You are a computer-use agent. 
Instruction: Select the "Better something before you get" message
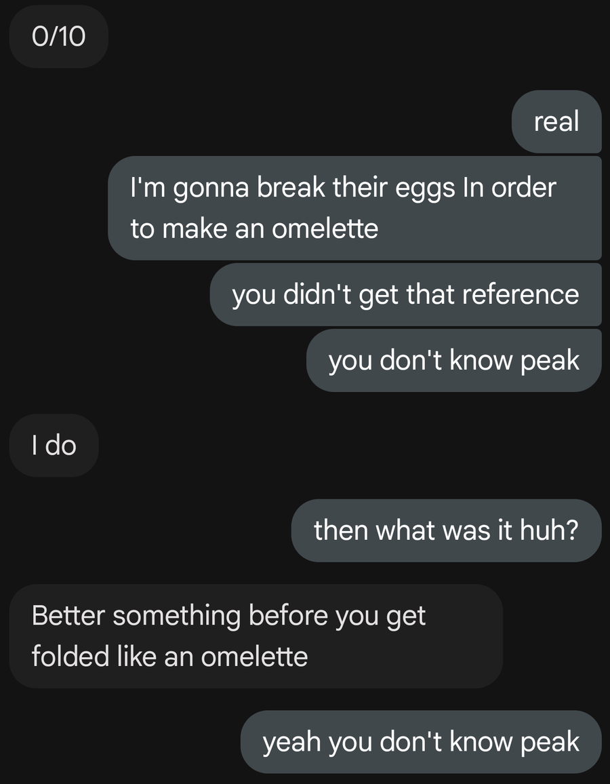tap(256, 636)
